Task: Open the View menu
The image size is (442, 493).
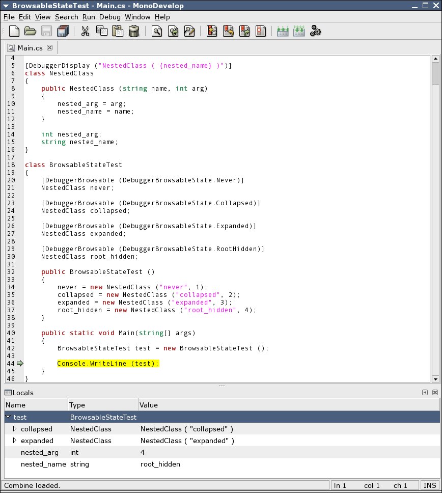Action: (x=43, y=17)
